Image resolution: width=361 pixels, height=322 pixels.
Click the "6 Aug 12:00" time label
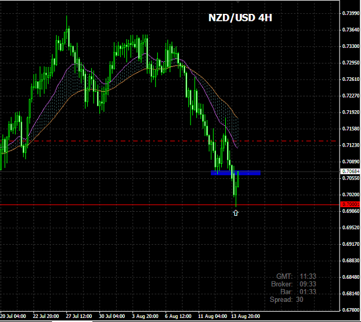(x=178, y=316)
